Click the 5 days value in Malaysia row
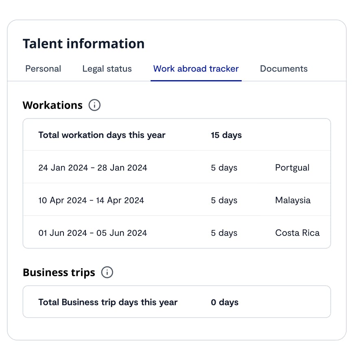The image size is (354, 360). pos(224,200)
